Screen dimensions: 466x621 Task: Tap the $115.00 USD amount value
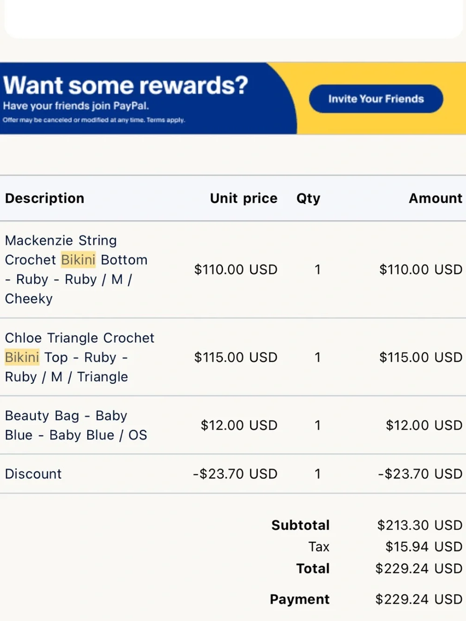(x=421, y=357)
